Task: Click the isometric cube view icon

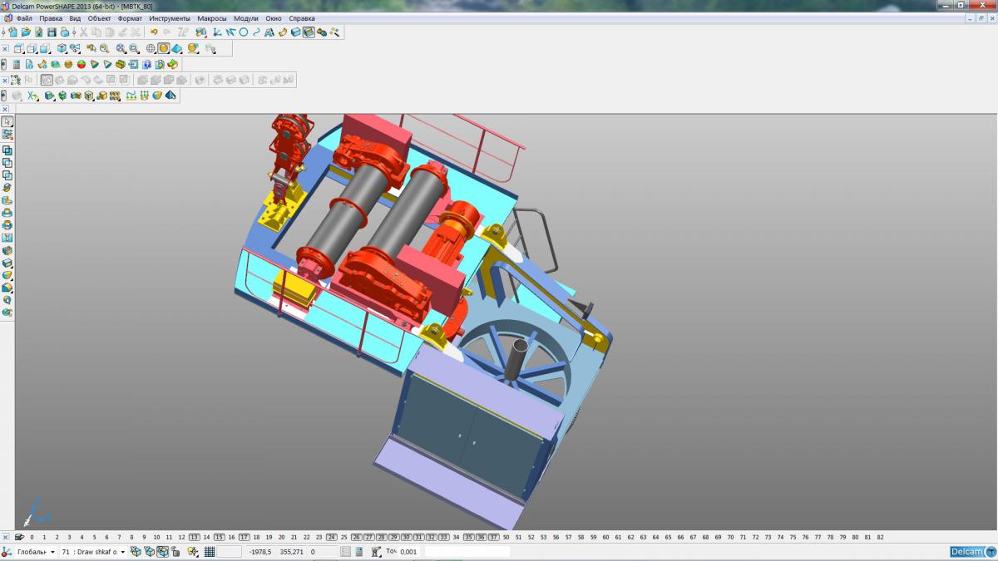Action: point(62,48)
